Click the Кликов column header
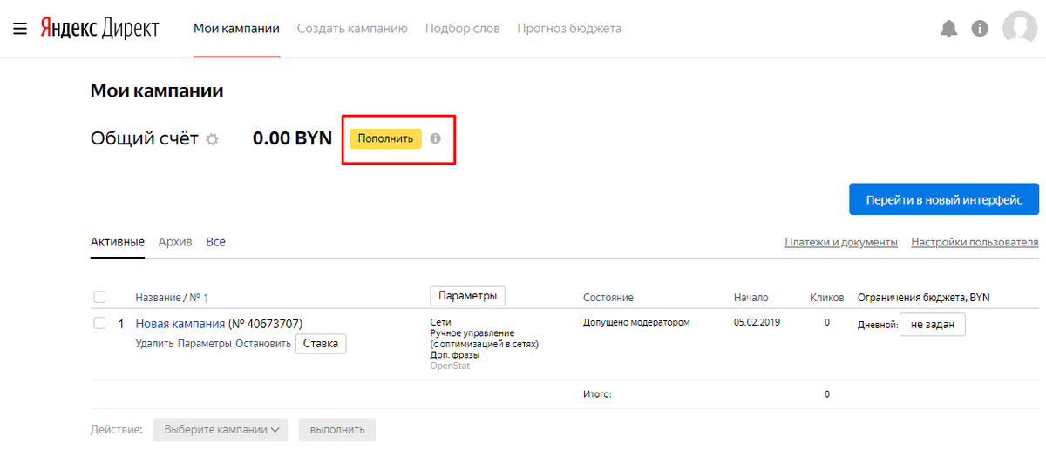The height and width of the screenshot is (450, 1046). point(826,298)
